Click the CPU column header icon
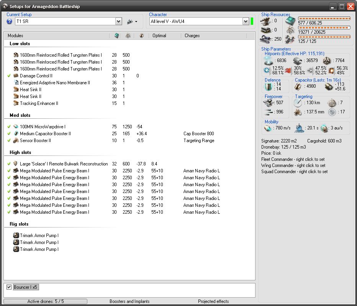Screen dimensions: 357x306 (x=116, y=36)
